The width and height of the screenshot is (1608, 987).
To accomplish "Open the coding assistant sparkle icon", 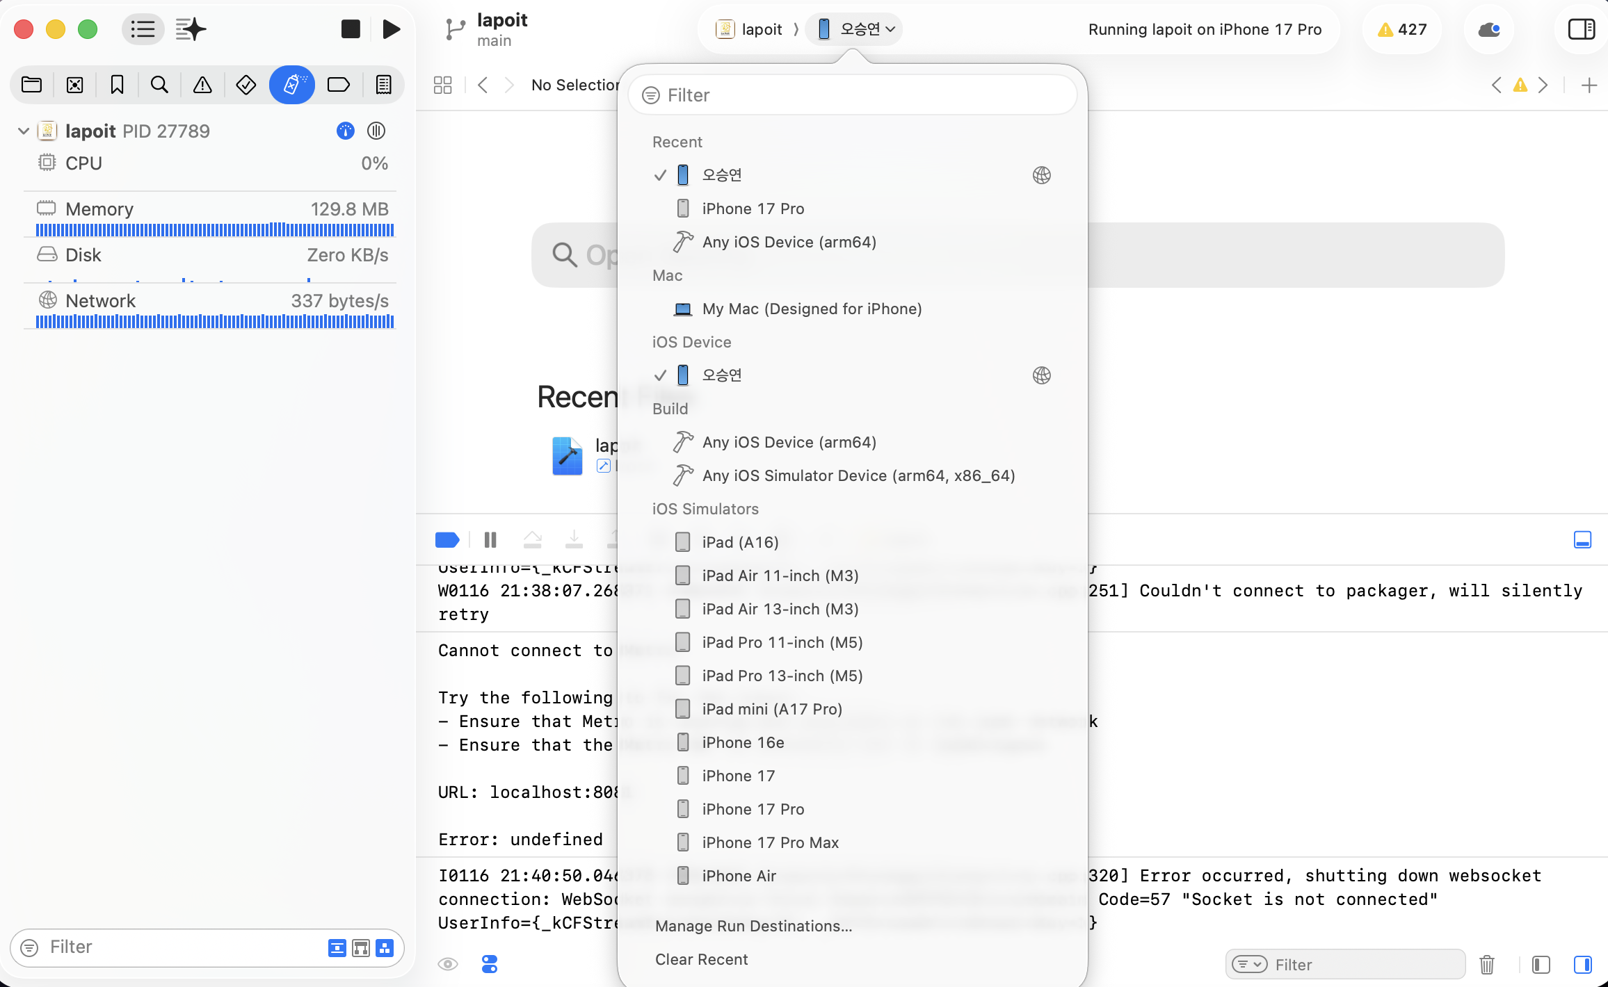I will (x=191, y=29).
